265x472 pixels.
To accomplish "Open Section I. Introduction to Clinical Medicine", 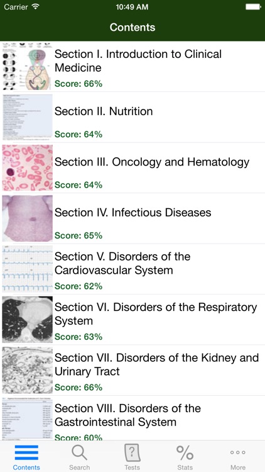I will coord(132,67).
